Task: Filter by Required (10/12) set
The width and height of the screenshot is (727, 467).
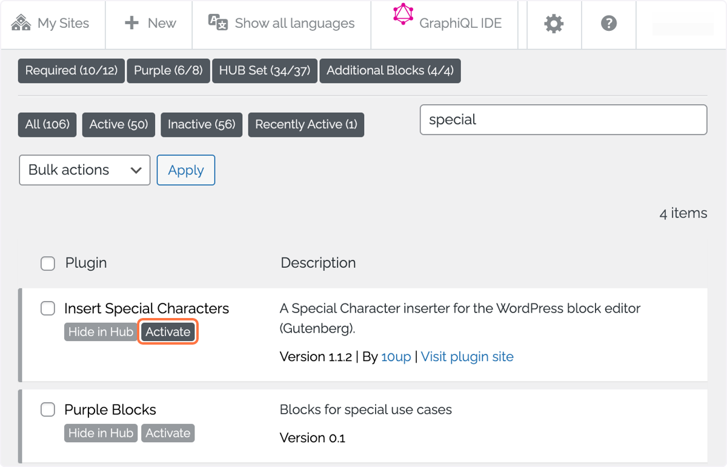Action: tap(71, 71)
